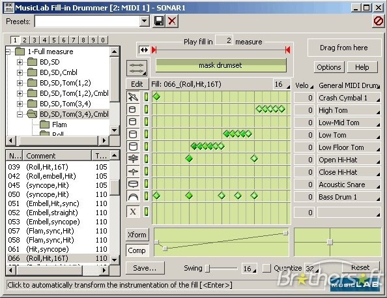Click the right red fill end marker
The height and width of the screenshot is (298, 387).
coord(287,50)
